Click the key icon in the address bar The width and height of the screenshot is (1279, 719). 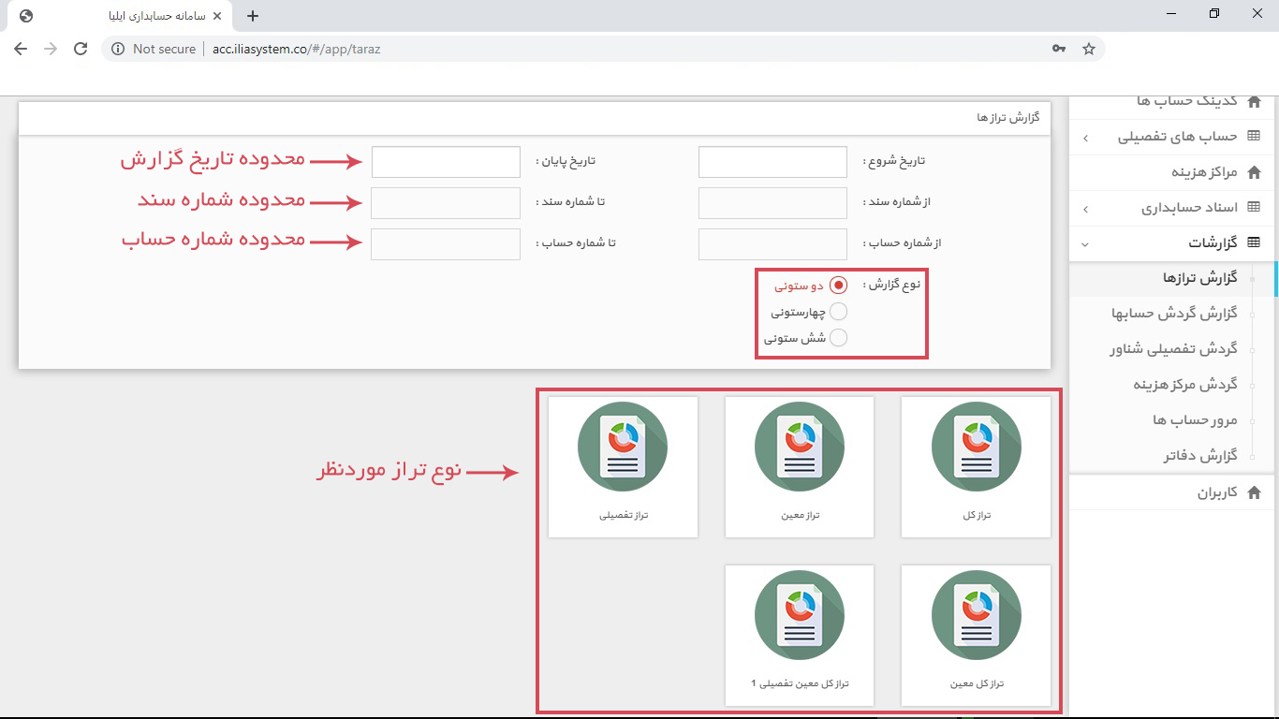point(1057,49)
